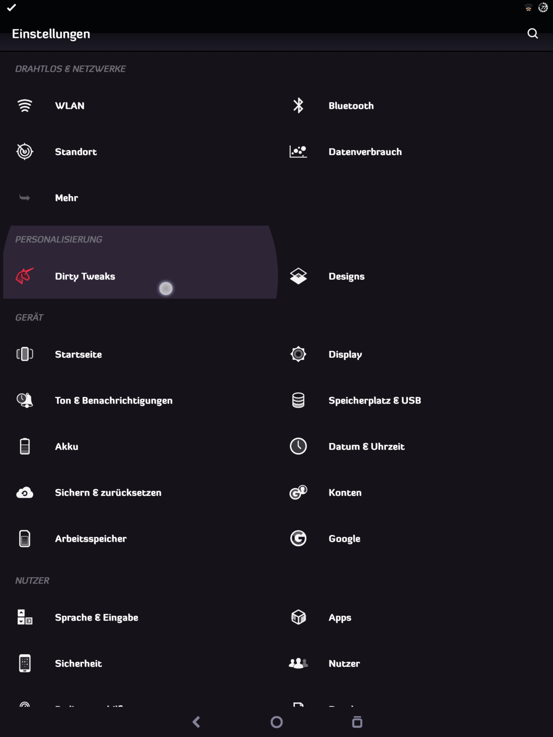Image resolution: width=553 pixels, height=737 pixels.
Task: Go to Konten accounts
Action: coord(345,492)
